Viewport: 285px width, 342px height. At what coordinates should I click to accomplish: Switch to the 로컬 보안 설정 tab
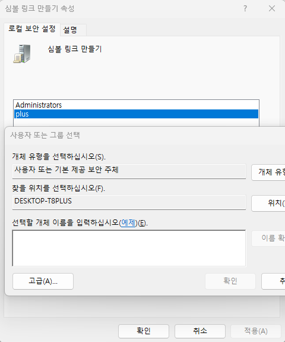32,29
